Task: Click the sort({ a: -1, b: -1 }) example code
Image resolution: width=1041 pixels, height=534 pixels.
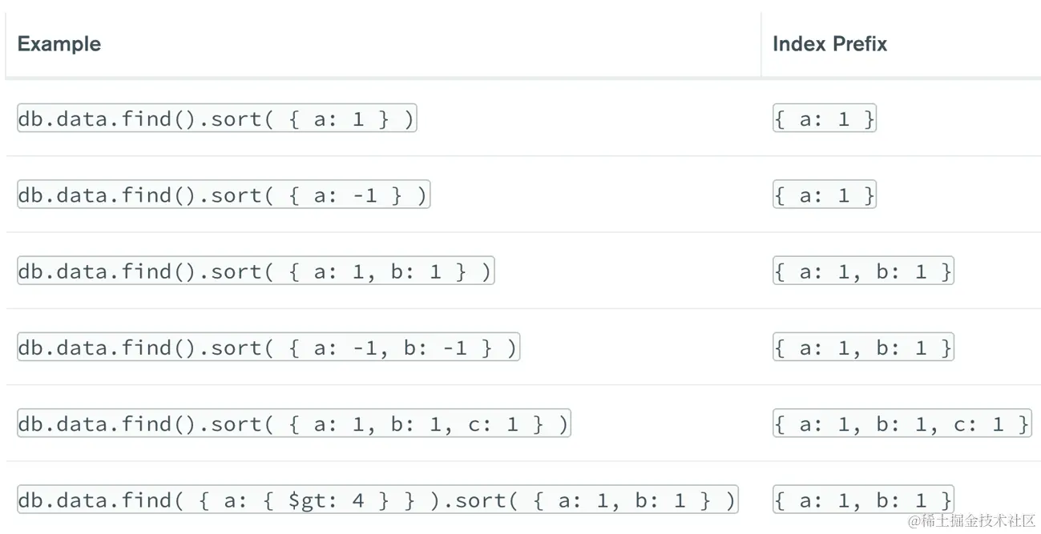Action: tap(268, 347)
